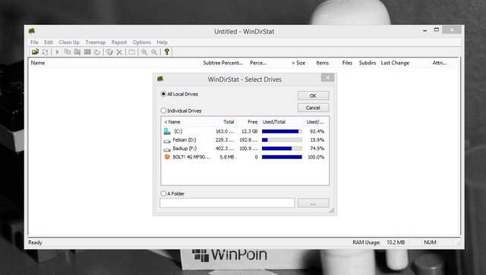Click the 5.8 MB total value
Viewport: 486px width, 275px height.
pyautogui.click(x=227, y=157)
